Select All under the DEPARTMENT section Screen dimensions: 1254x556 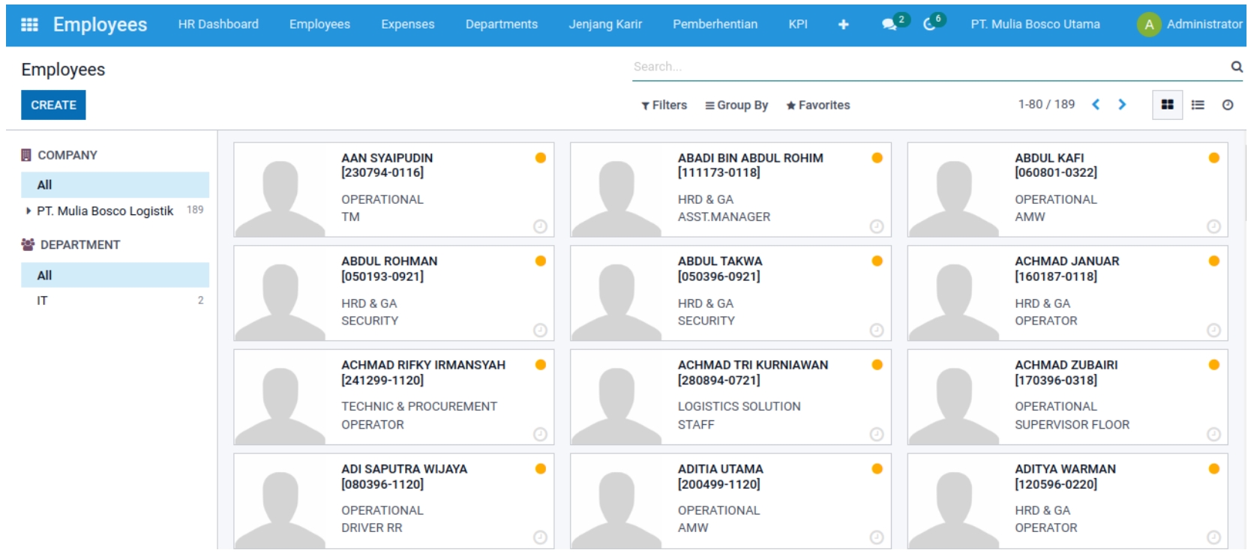tap(45, 276)
